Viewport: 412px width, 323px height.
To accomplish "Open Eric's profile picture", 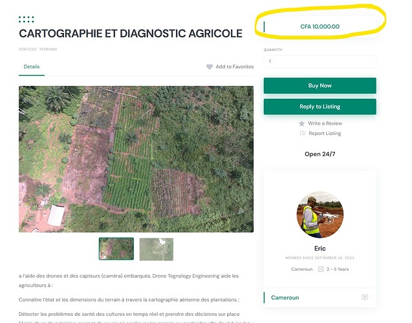I will tap(320, 214).
